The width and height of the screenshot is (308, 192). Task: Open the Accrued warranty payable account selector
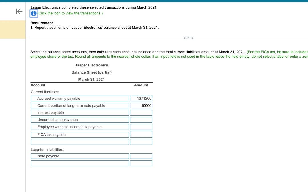pos(80,98)
